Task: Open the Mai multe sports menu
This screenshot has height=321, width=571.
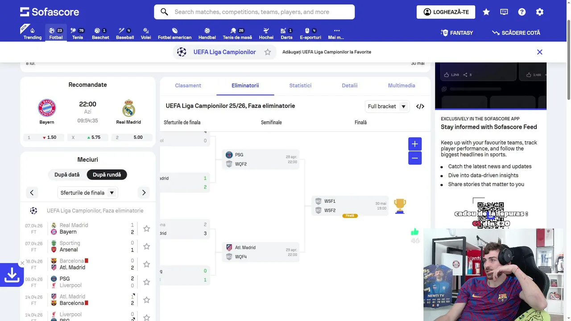Action: tap(336, 33)
